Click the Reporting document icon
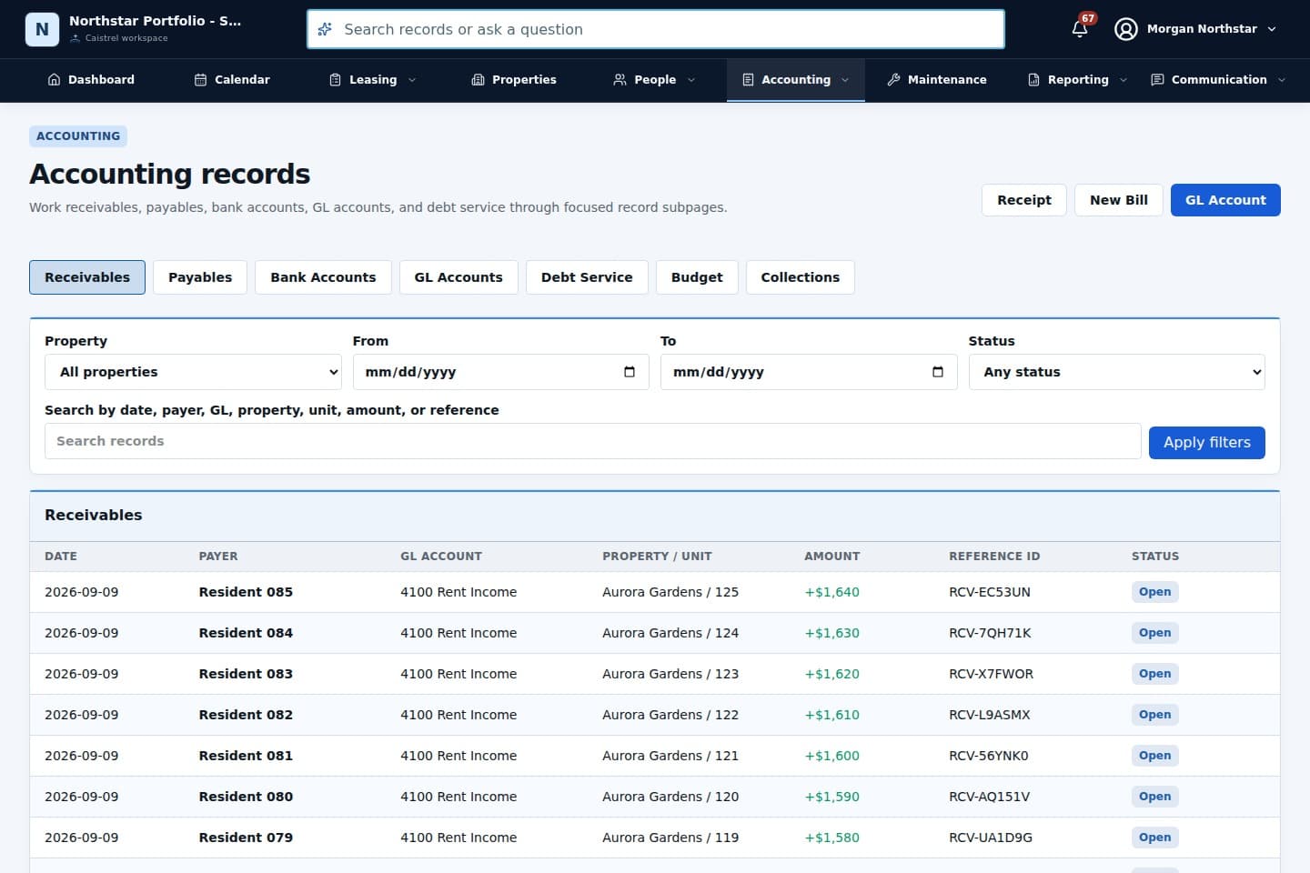 point(1033,80)
